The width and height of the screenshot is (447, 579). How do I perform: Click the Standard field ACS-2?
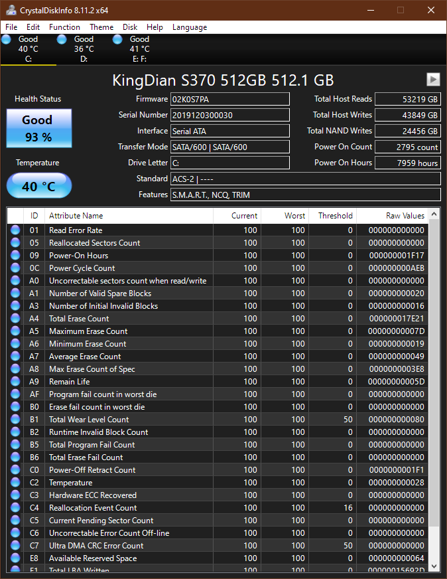point(306,179)
